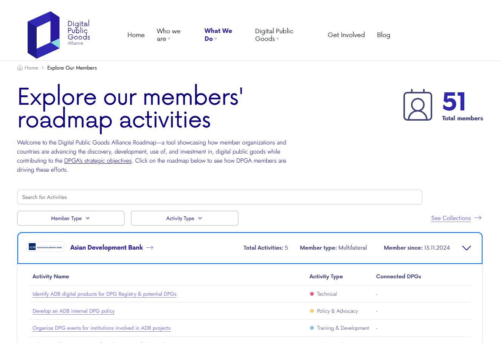Screen dimensions: 501x343
Task: Open the Member Type filter dropdown
Action: [71, 218]
